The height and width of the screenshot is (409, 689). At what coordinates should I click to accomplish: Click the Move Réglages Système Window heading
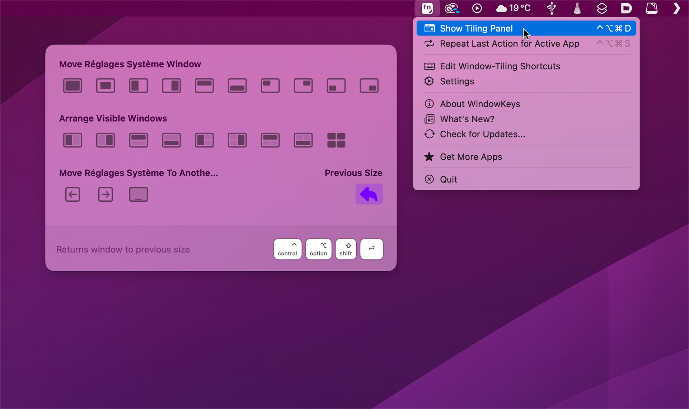[x=130, y=64]
